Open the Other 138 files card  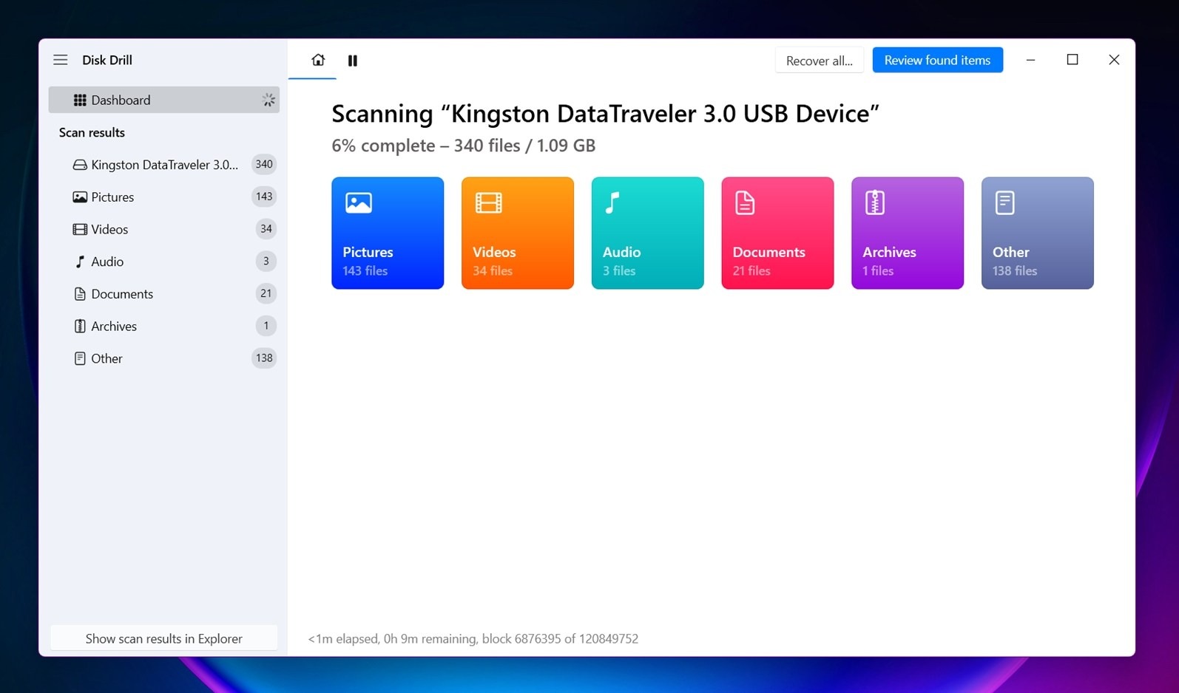(x=1038, y=233)
